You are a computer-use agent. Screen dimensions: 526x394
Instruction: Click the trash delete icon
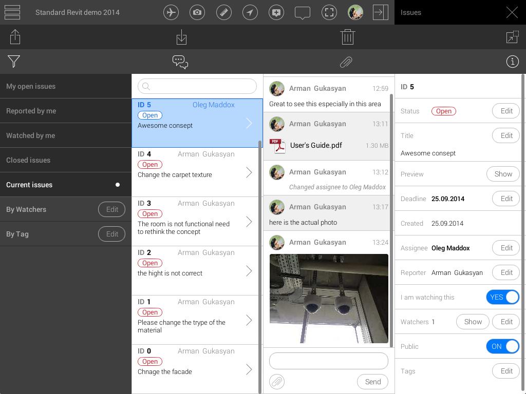coord(348,37)
